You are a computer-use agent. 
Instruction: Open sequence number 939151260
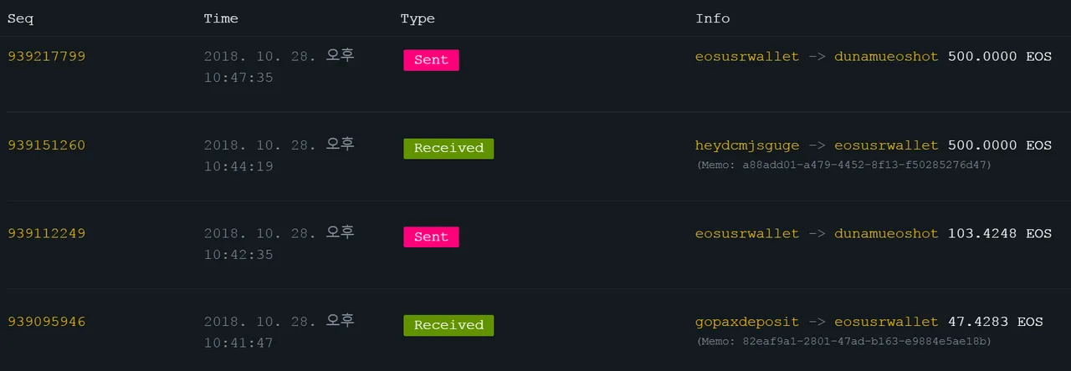coord(47,145)
